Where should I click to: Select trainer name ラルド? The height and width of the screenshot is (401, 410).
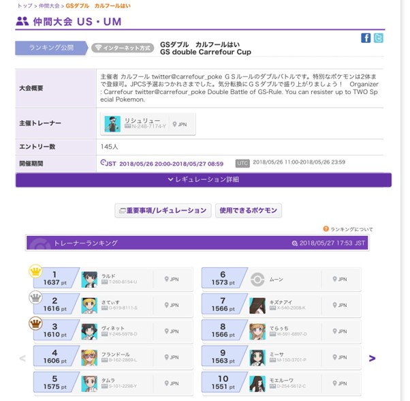[x=108, y=276]
